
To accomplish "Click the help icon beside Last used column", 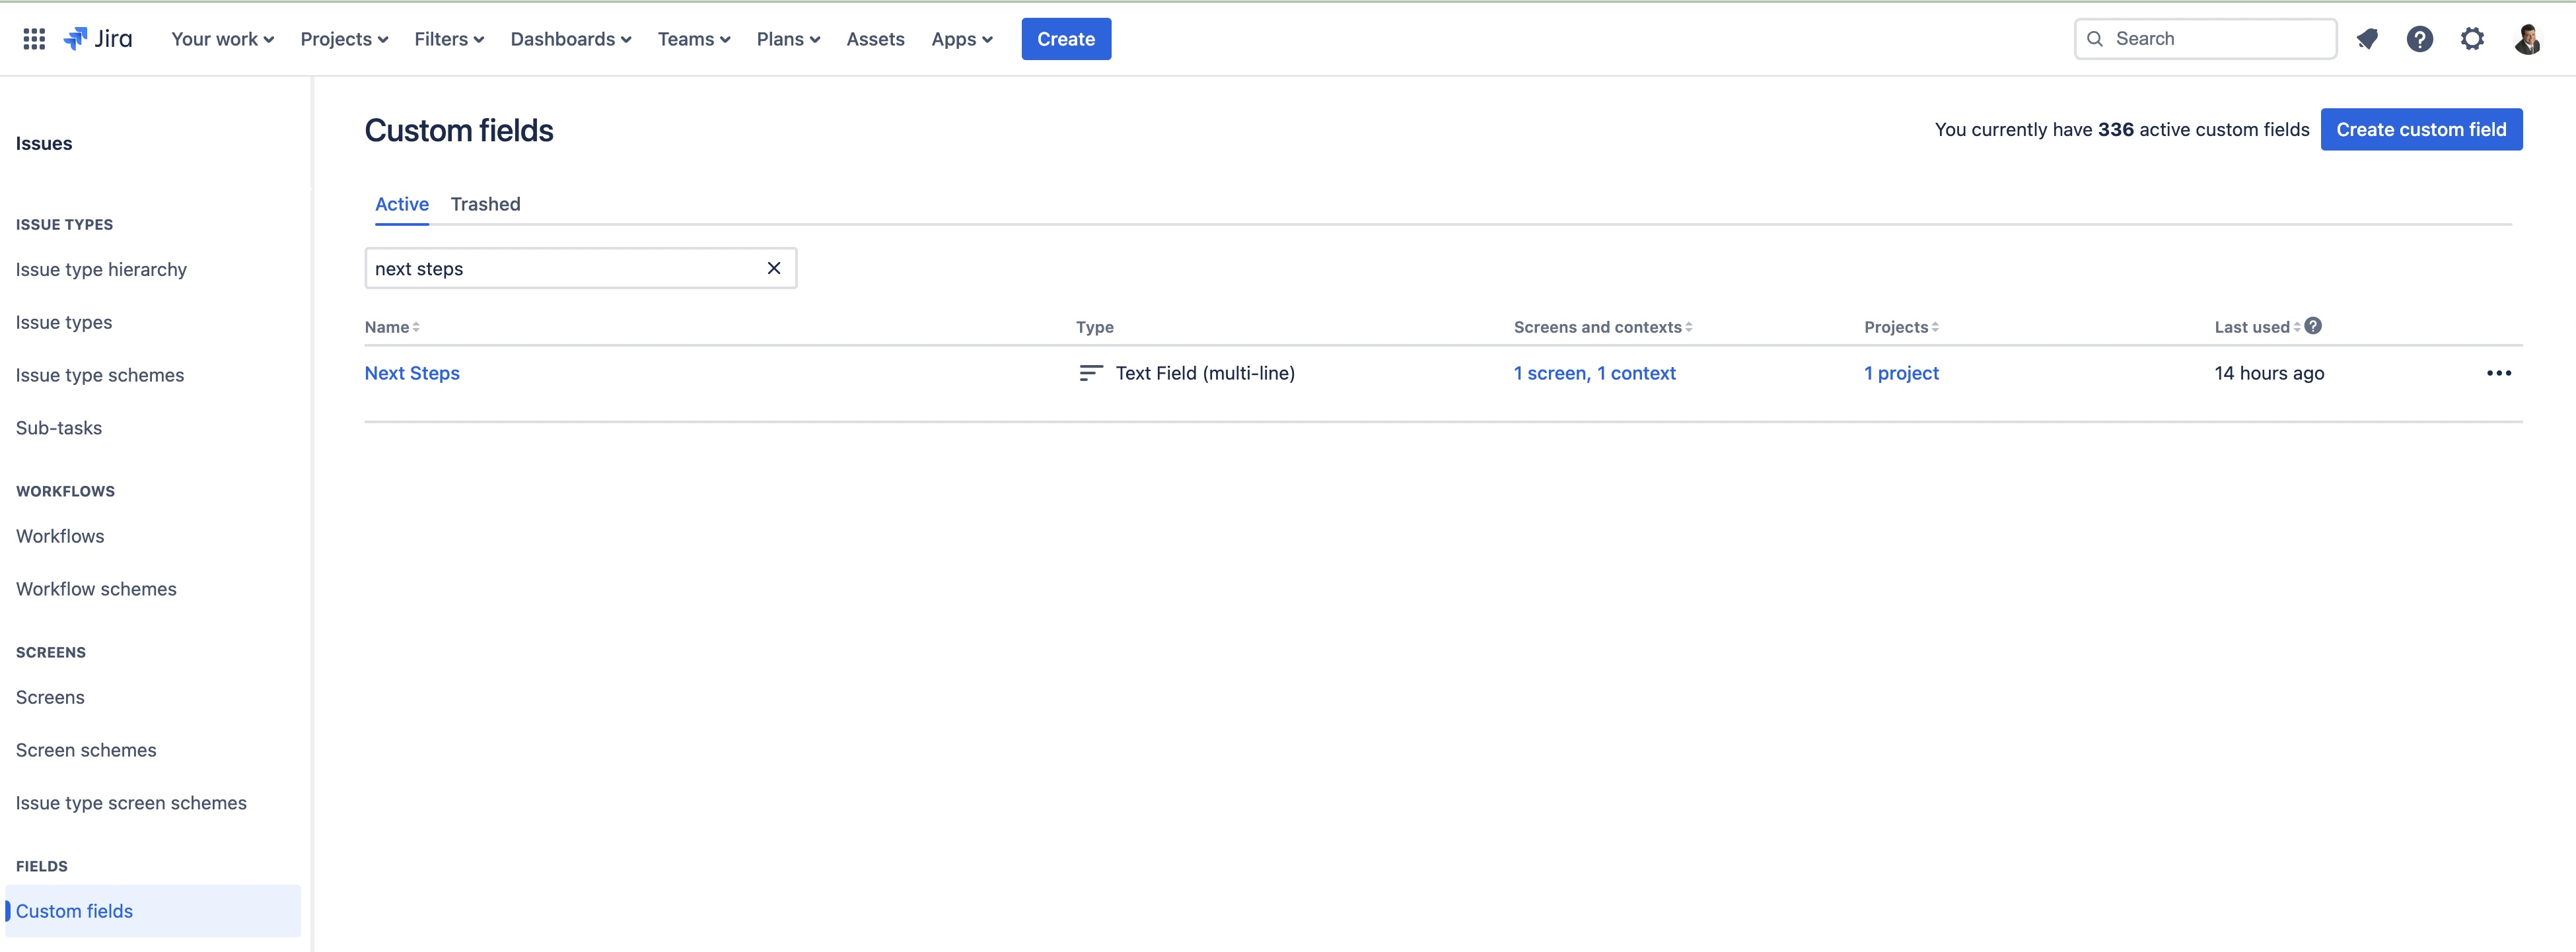I will (x=2313, y=325).
